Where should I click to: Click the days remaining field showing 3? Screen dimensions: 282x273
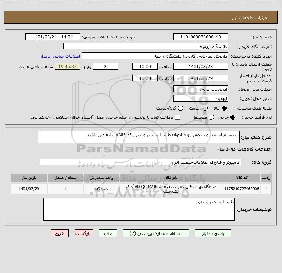105,66
